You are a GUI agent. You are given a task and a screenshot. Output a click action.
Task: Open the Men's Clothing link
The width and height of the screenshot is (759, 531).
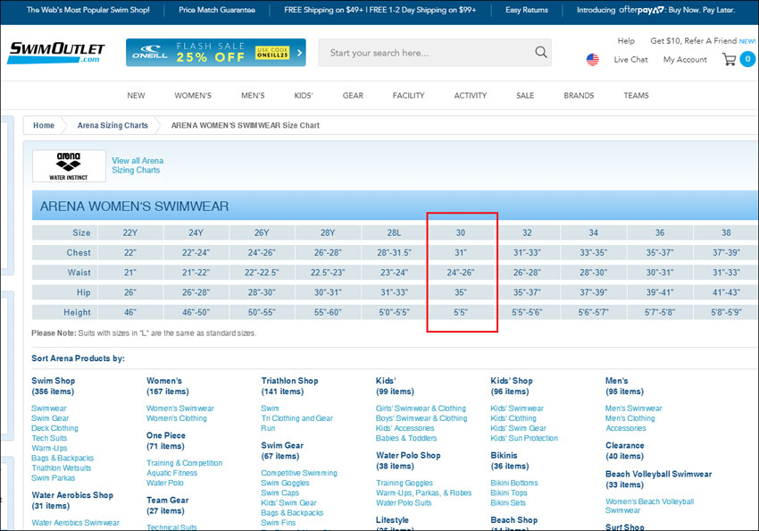click(630, 418)
